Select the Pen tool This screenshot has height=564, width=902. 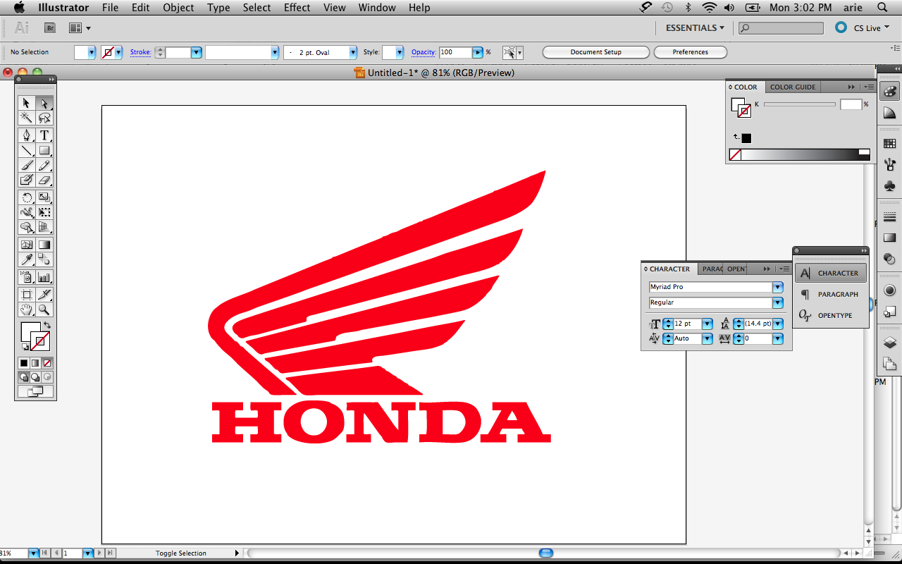coord(26,135)
